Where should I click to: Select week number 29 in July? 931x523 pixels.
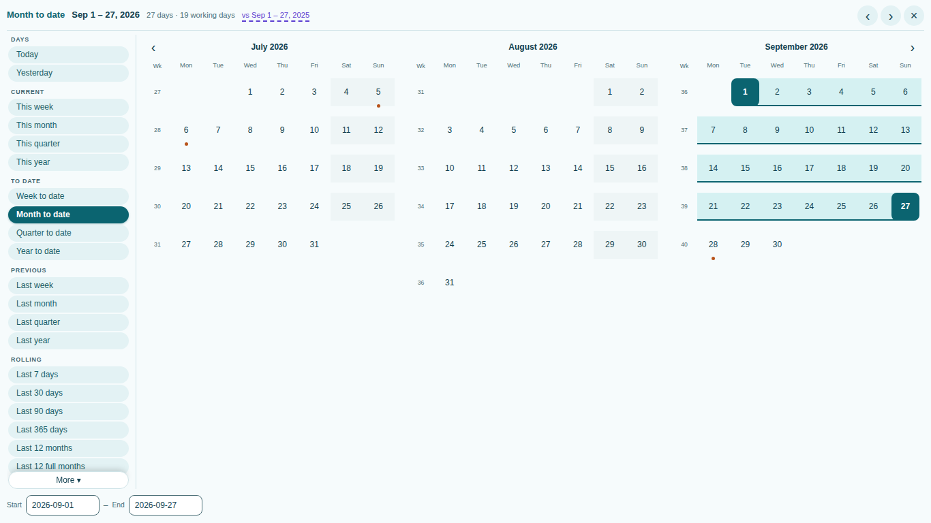coord(157,168)
